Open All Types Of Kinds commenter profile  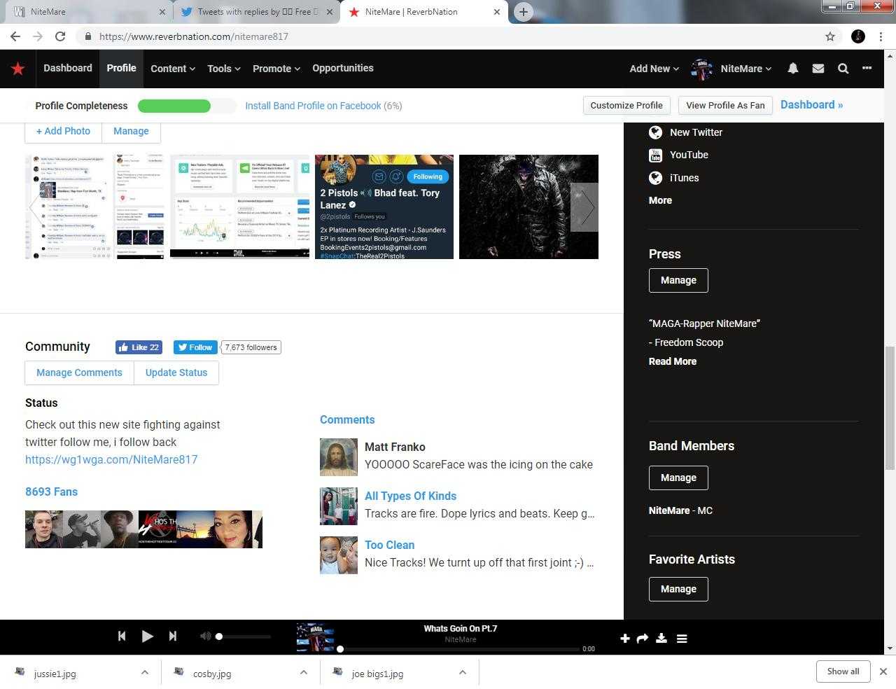(x=410, y=496)
